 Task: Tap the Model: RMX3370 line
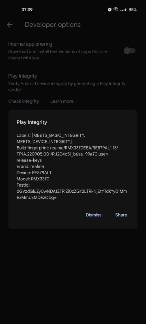coord(33,179)
